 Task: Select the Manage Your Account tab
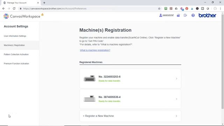tap(21, 3)
